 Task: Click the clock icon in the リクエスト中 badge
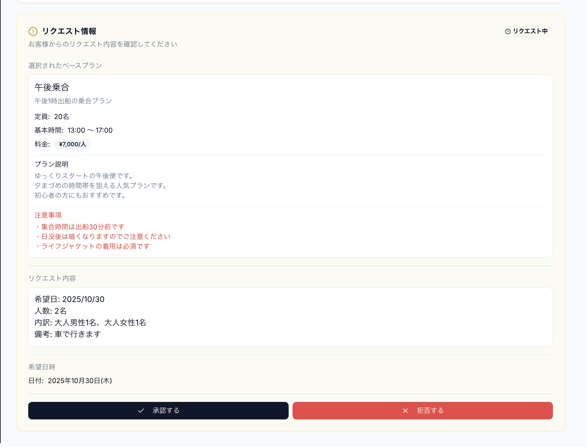click(x=508, y=31)
